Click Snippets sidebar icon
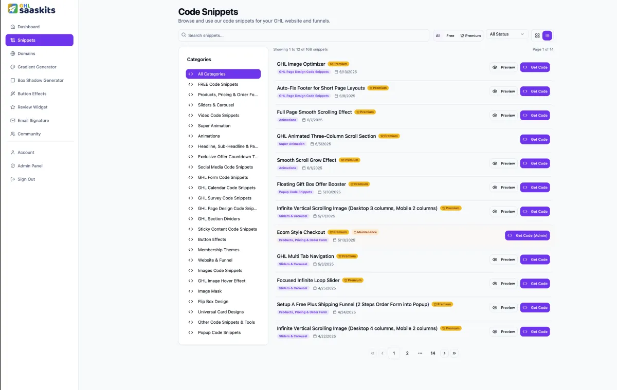Screen dimensions: 617x390 (13, 40)
